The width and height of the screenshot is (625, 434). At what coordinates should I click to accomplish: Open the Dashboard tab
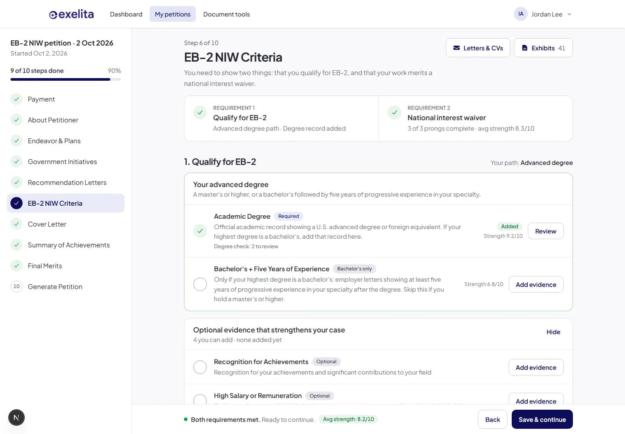pyautogui.click(x=126, y=14)
